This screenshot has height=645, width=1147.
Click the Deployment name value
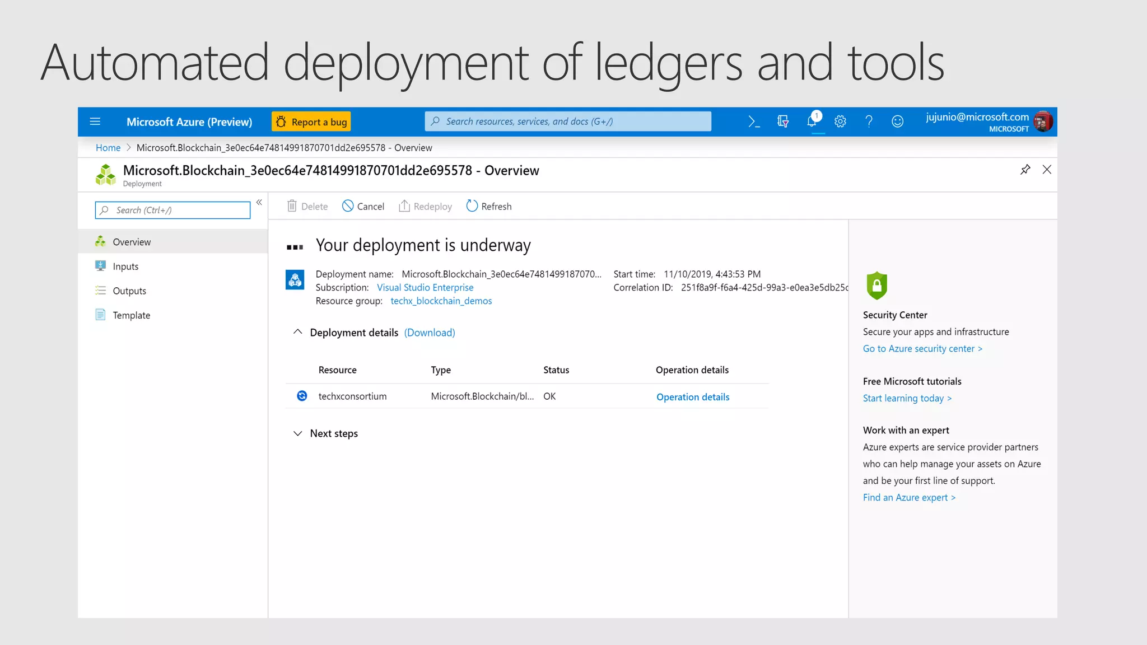click(501, 274)
